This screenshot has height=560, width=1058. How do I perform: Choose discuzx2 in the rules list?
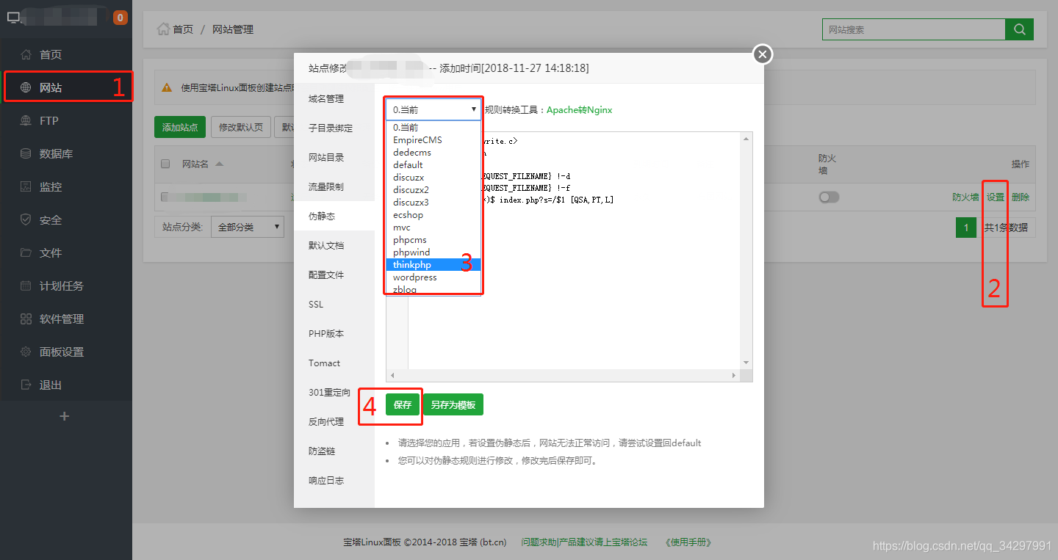433,190
